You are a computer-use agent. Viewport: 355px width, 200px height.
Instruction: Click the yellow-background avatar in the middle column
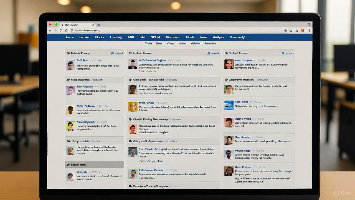(x=133, y=107)
